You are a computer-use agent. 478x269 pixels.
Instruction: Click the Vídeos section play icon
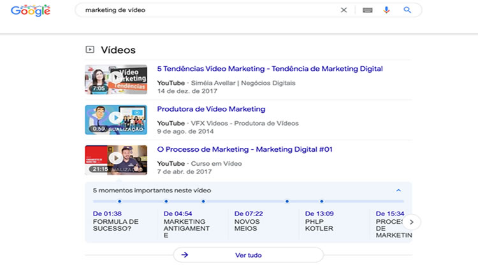[x=90, y=50]
